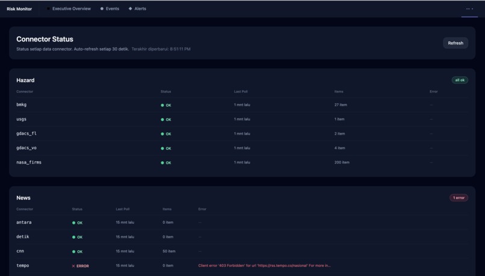
Task: Click the 'all ok' badge in Hazard
Action: [460, 80]
